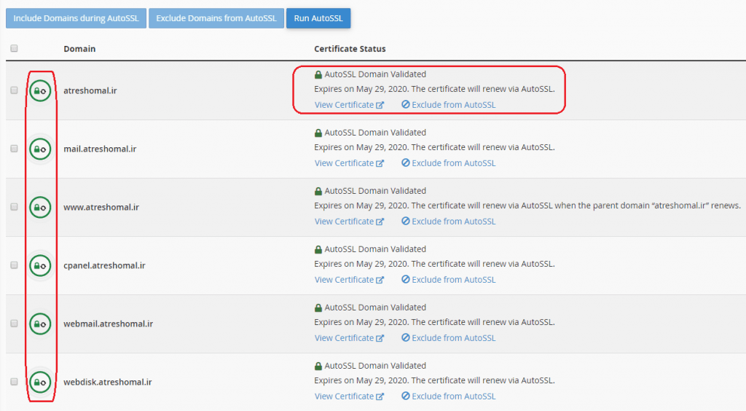
Task: Check the box for atreshomal.ir row
Action: click(15, 90)
